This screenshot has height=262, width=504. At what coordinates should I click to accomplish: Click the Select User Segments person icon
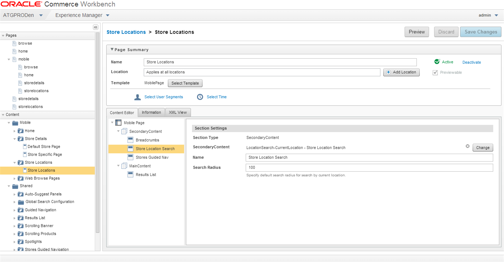pyautogui.click(x=138, y=97)
